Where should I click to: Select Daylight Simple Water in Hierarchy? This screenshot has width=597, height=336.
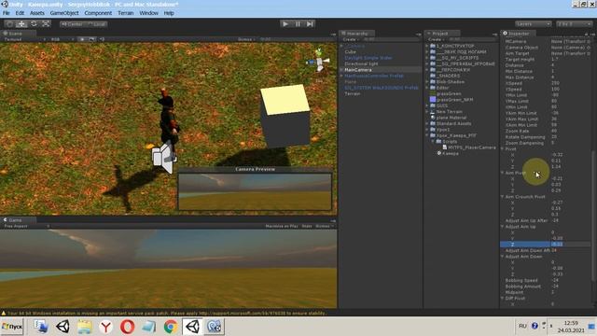click(368, 58)
